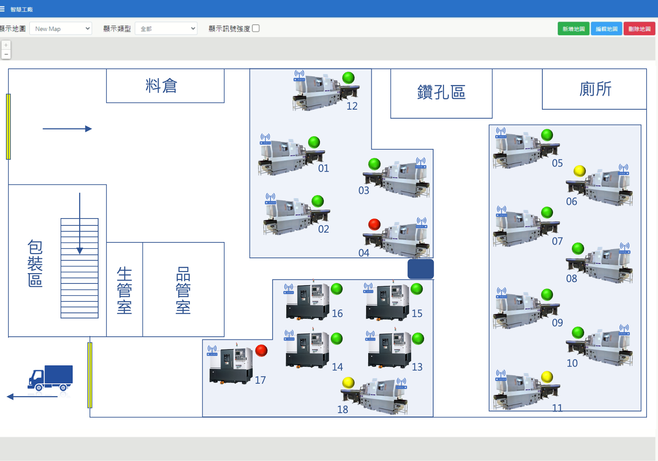
Task: Click the red status light of machine 04
Action: (374, 224)
